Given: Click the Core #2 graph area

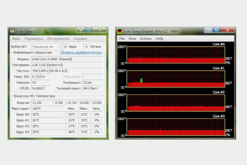Looking at the screenshot, I should pyautogui.click(x=176, y=103).
